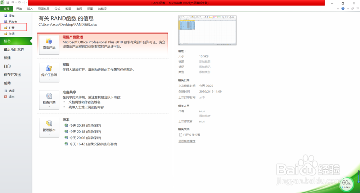
Task: Switch to the 审阅 (Review) ribbon tab
Action: click(79, 9)
